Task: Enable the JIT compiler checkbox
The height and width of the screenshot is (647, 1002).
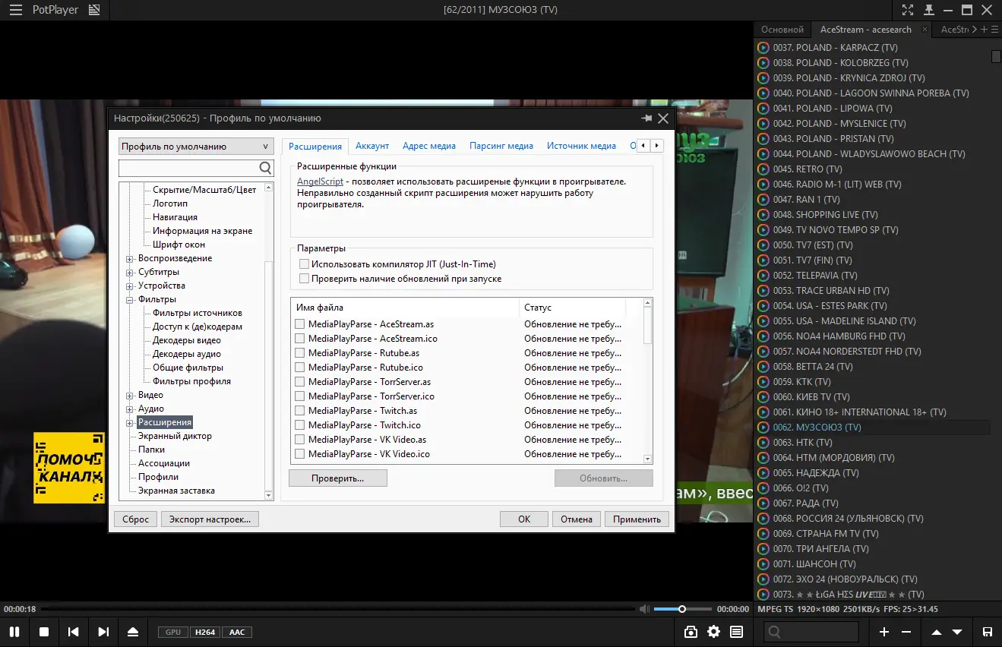Action: coord(304,264)
